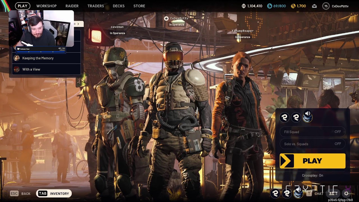Open the Keeping the Memory quest
Screen dimensions: 359x202
point(47,58)
